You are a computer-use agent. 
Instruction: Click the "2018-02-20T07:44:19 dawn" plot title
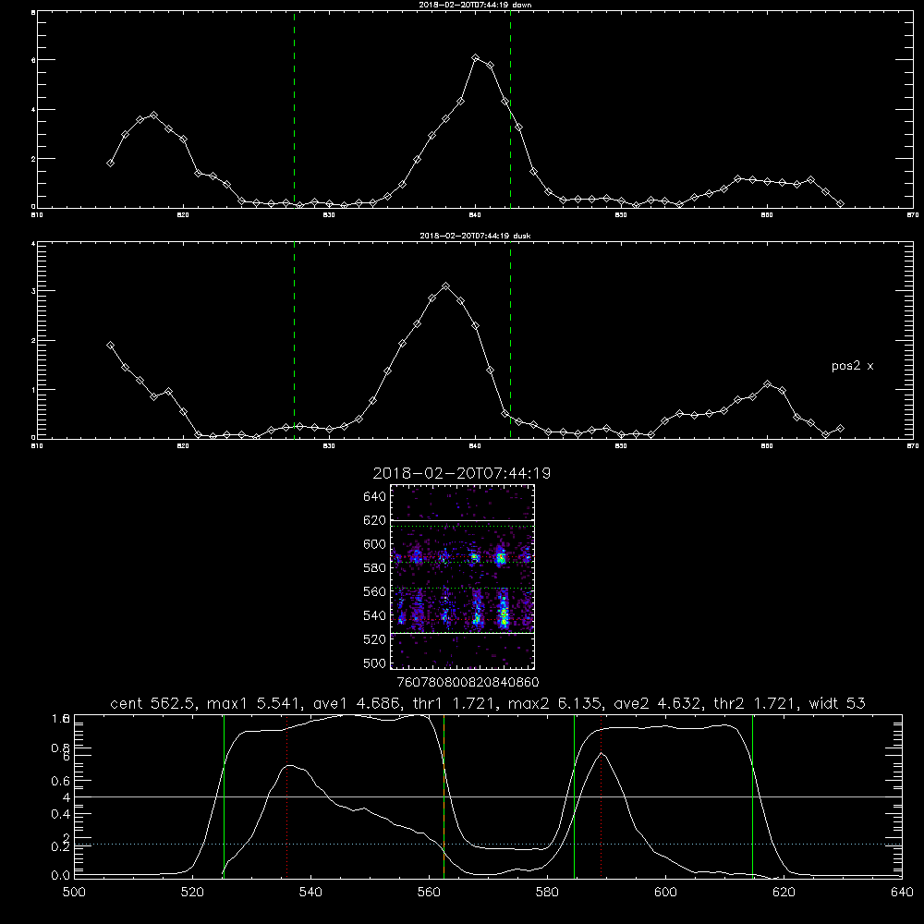[x=475, y=4]
